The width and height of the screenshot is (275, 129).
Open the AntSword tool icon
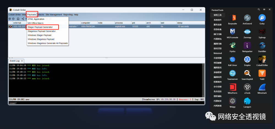(247, 18)
